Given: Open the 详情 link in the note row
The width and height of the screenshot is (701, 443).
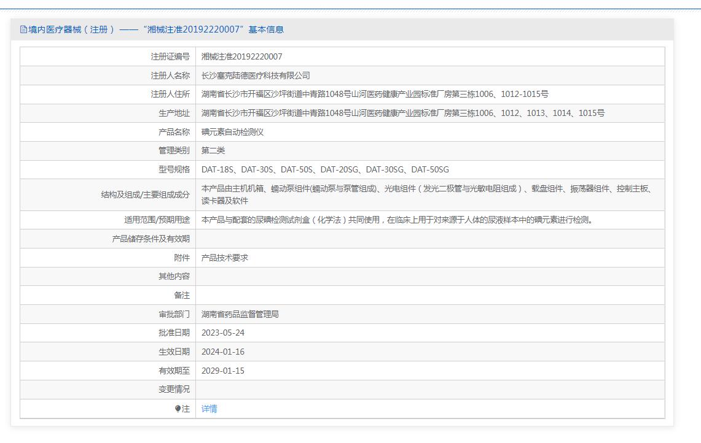Looking at the screenshot, I should pos(209,409).
